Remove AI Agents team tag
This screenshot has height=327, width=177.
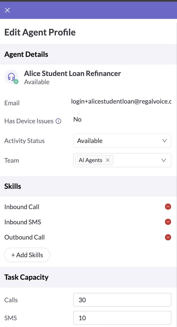[x=108, y=160]
